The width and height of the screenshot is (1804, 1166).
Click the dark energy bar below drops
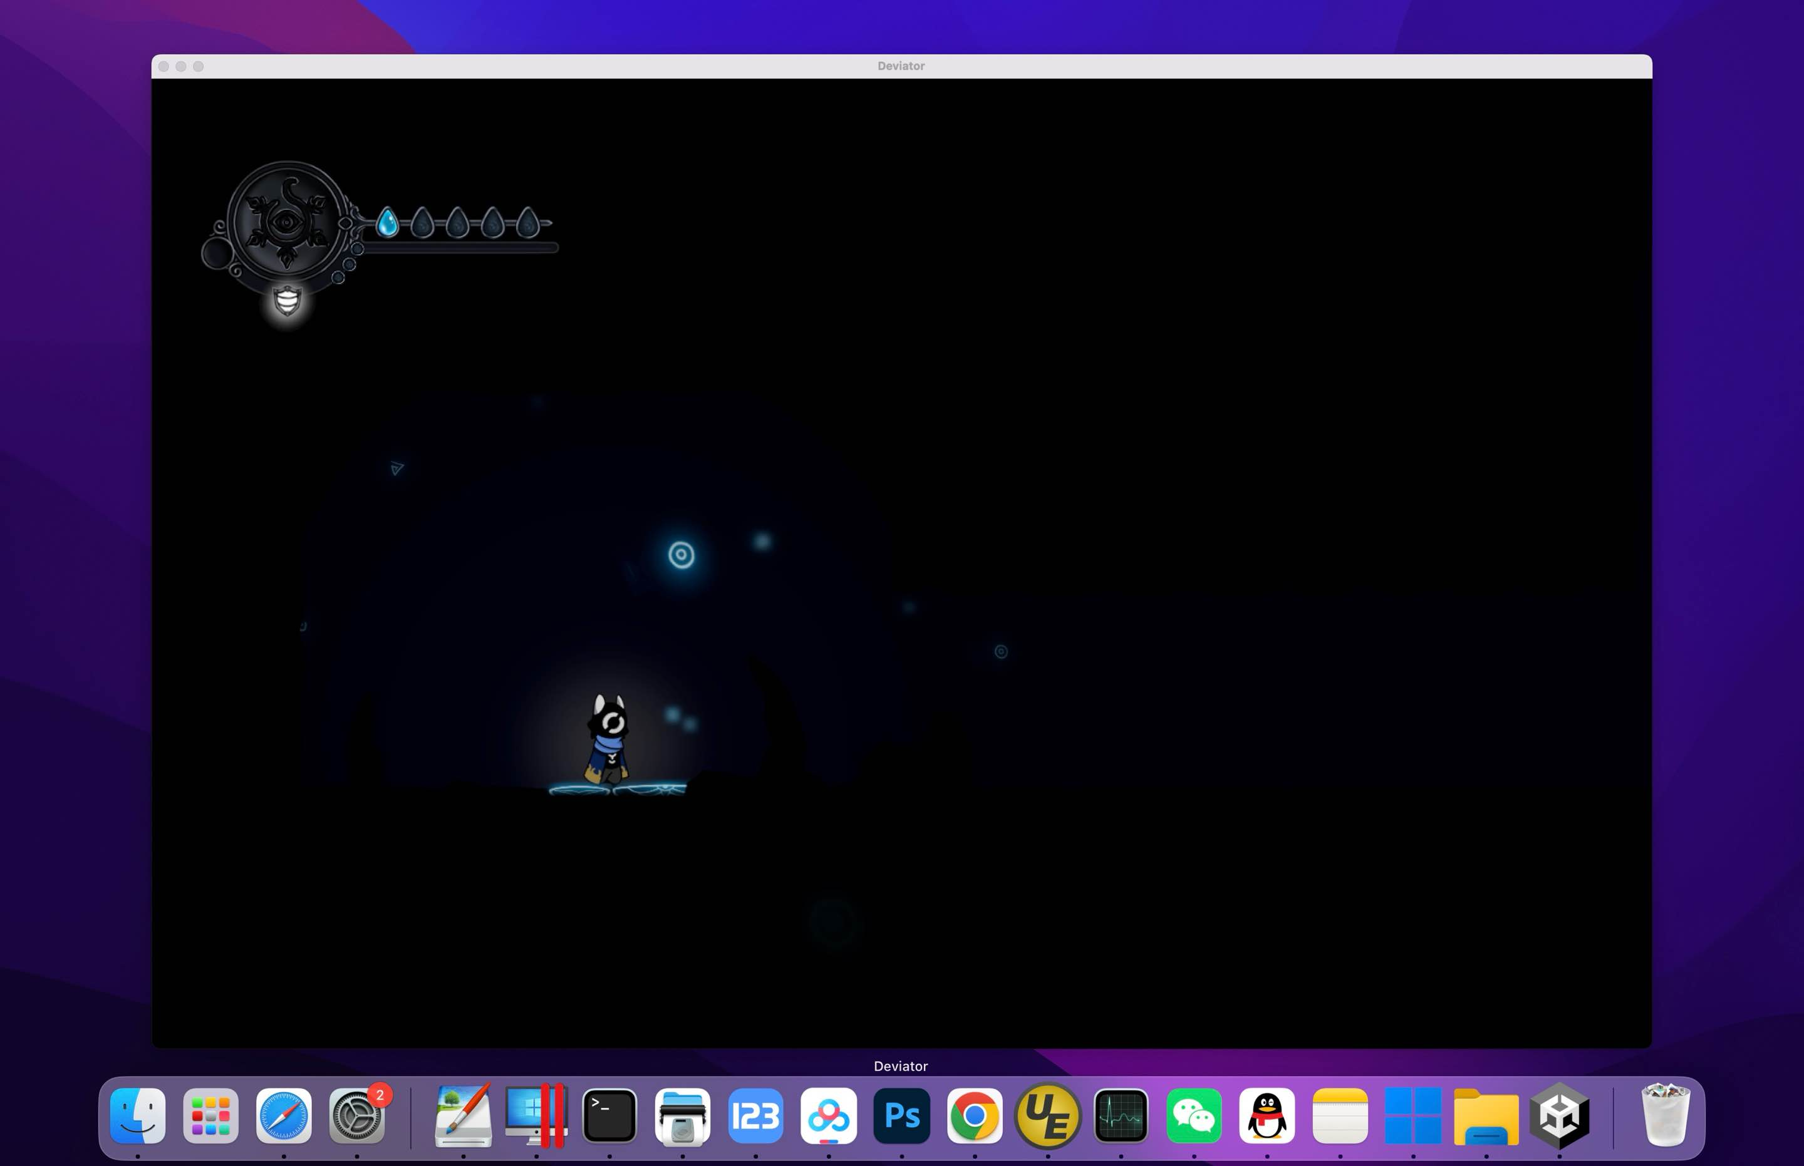(x=460, y=247)
